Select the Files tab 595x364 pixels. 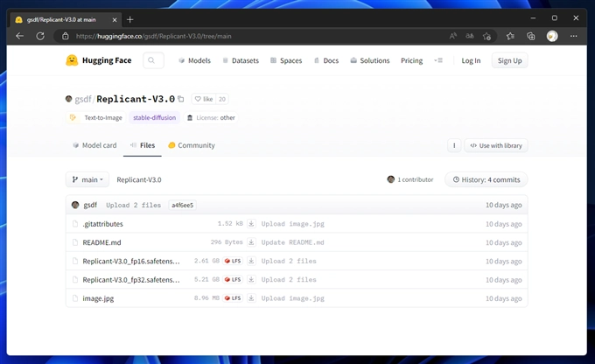click(143, 145)
